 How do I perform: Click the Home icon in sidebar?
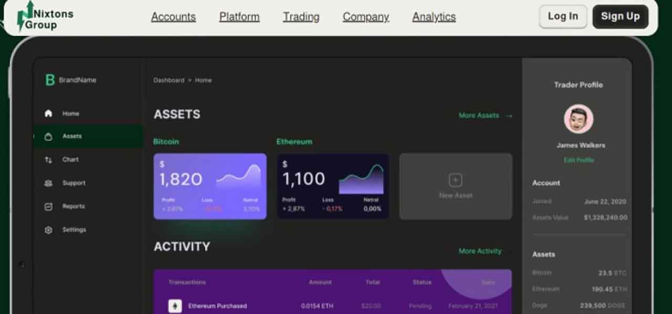(x=49, y=113)
